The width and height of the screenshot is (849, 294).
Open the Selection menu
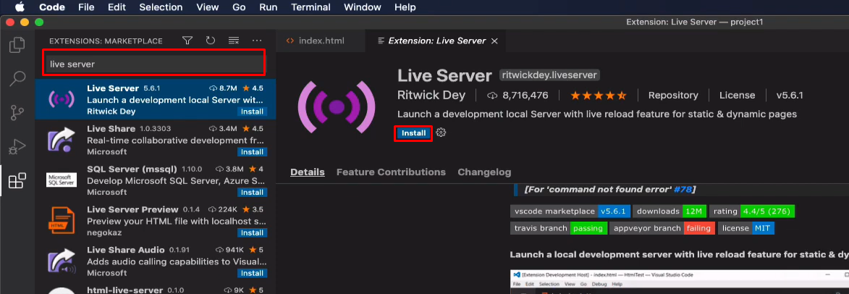click(161, 7)
